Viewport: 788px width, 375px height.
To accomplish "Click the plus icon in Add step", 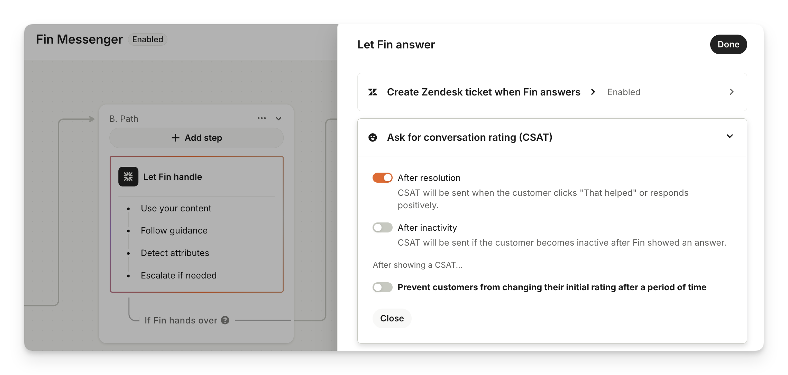I will point(175,138).
